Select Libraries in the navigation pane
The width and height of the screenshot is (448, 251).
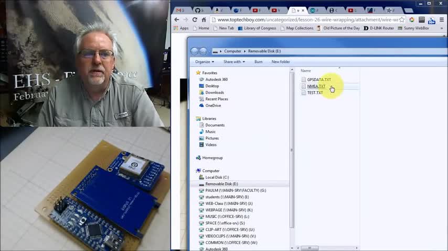tap(209, 119)
